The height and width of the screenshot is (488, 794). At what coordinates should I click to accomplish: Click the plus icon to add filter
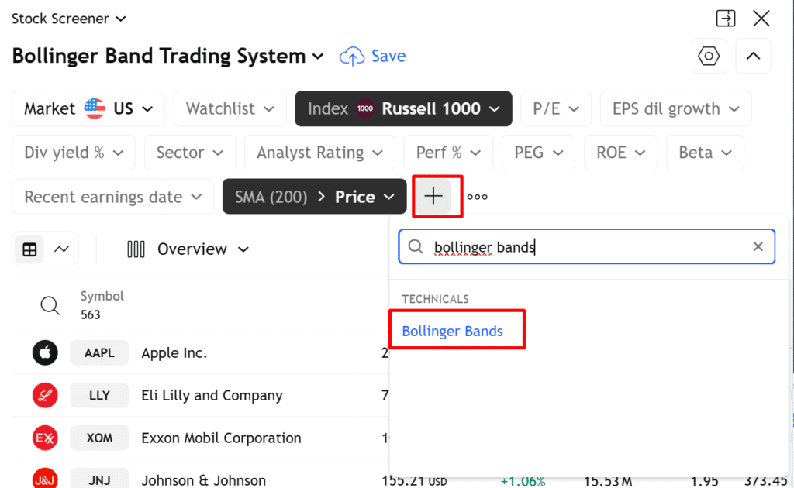[433, 197]
